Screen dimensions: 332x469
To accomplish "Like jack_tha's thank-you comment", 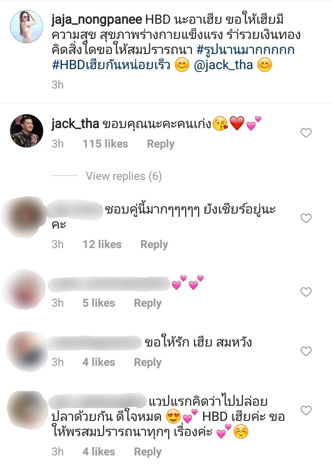I will click(x=306, y=133).
